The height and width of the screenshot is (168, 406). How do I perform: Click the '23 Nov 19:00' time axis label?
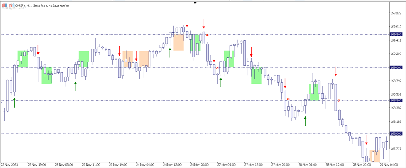[118, 164]
